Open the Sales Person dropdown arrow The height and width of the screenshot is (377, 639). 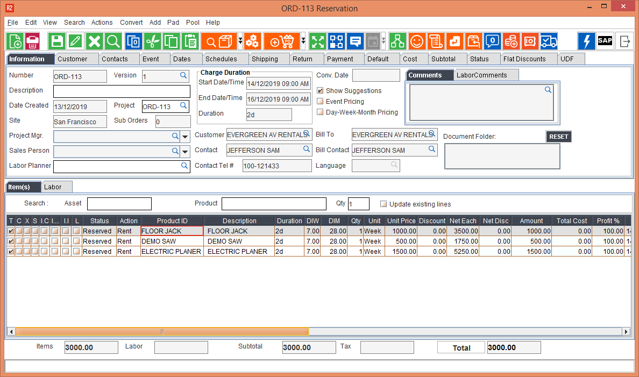(186, 152)
